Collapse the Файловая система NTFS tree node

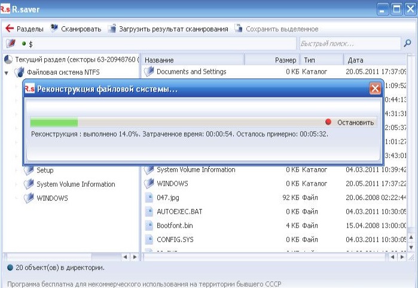(x=7, y=72)
